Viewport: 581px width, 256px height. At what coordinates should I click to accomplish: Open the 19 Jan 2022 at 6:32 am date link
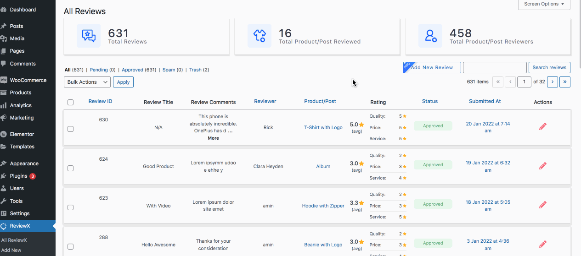[x=488, y=166]
